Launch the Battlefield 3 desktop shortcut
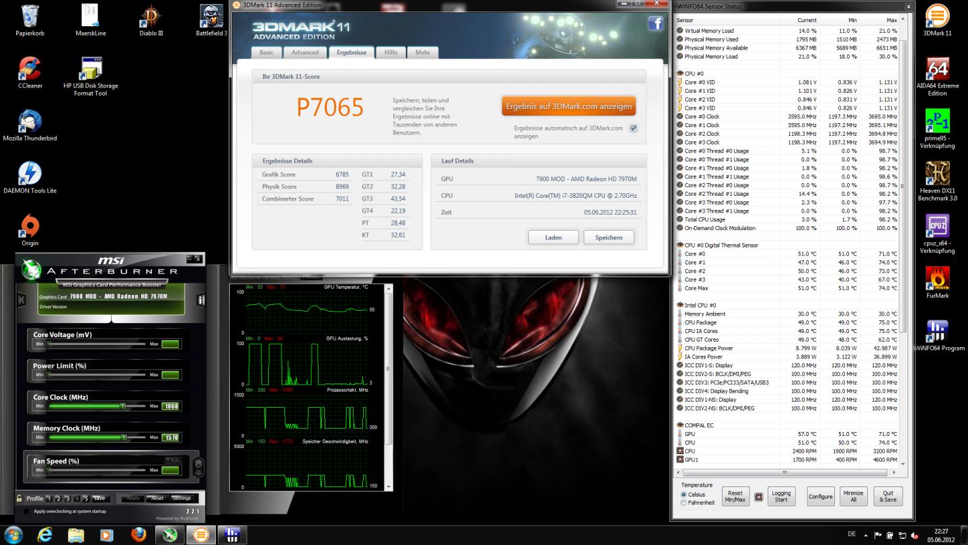This screenshot has width=968, height=545. tap(212, 20)
